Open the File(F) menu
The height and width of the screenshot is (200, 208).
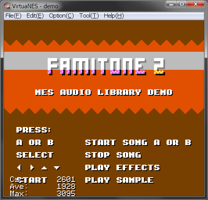tap(13, 16)
